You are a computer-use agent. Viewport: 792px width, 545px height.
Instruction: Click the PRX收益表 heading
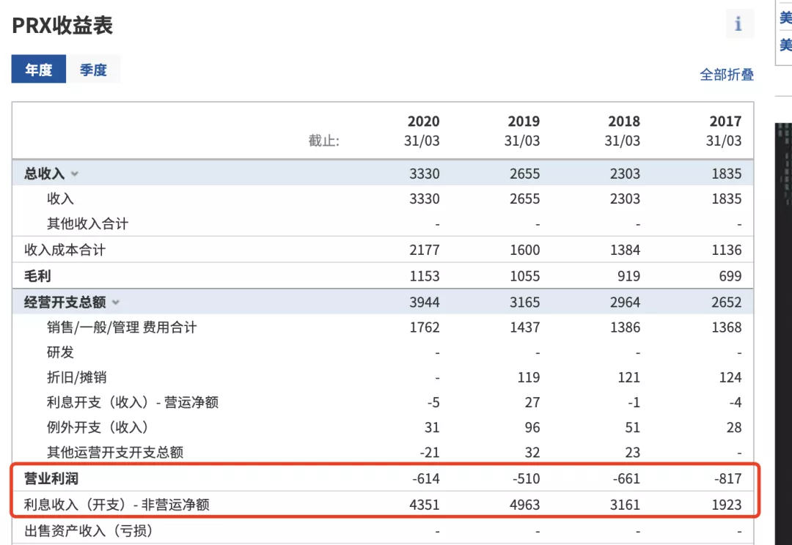[x=62, y=25]
